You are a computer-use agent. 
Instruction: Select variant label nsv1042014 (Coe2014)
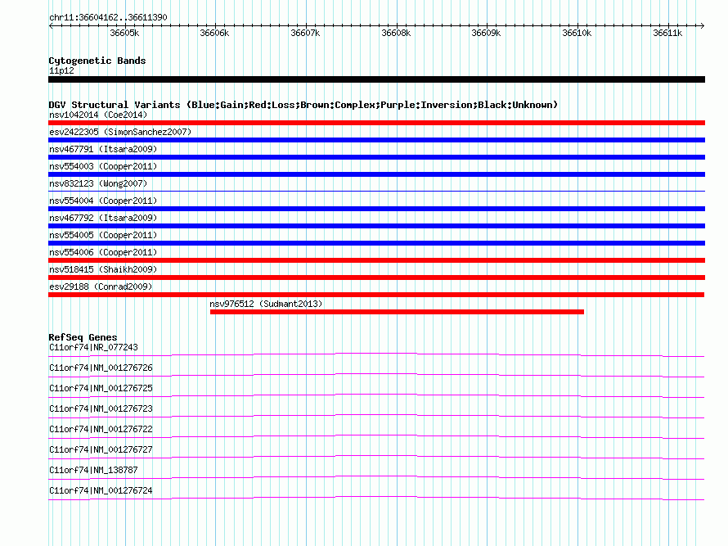(x=98, y=115)
